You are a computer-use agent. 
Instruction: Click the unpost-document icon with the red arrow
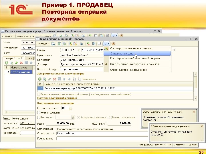(75, 44)
